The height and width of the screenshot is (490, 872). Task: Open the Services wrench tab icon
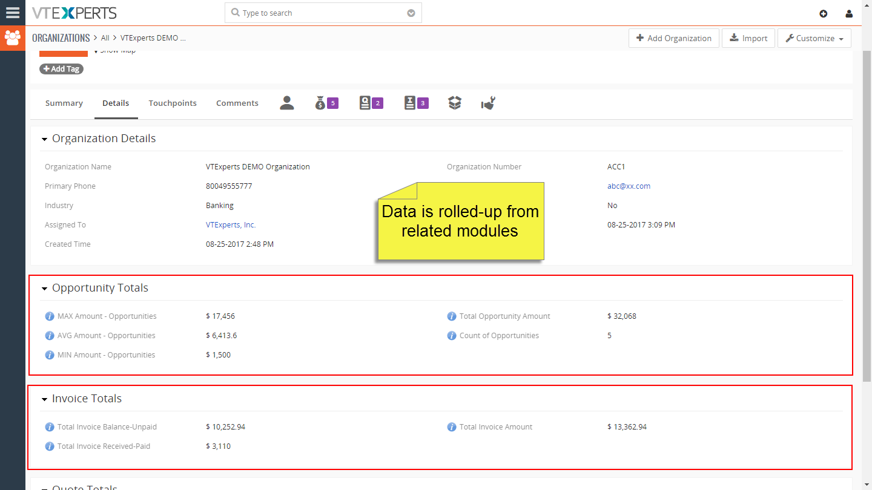(x=488, y=103)
